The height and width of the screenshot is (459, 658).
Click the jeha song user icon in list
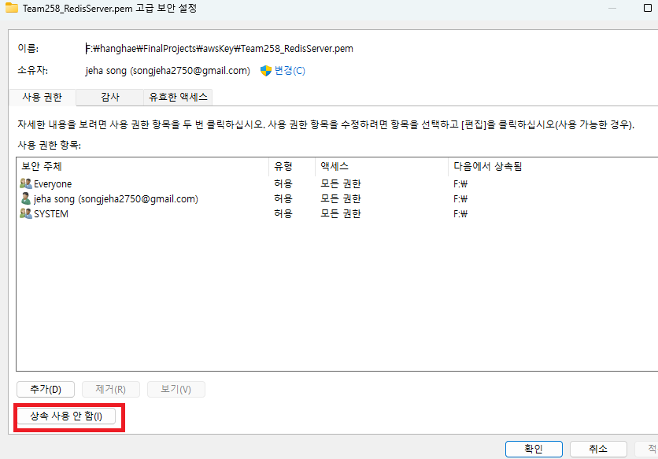26,198
